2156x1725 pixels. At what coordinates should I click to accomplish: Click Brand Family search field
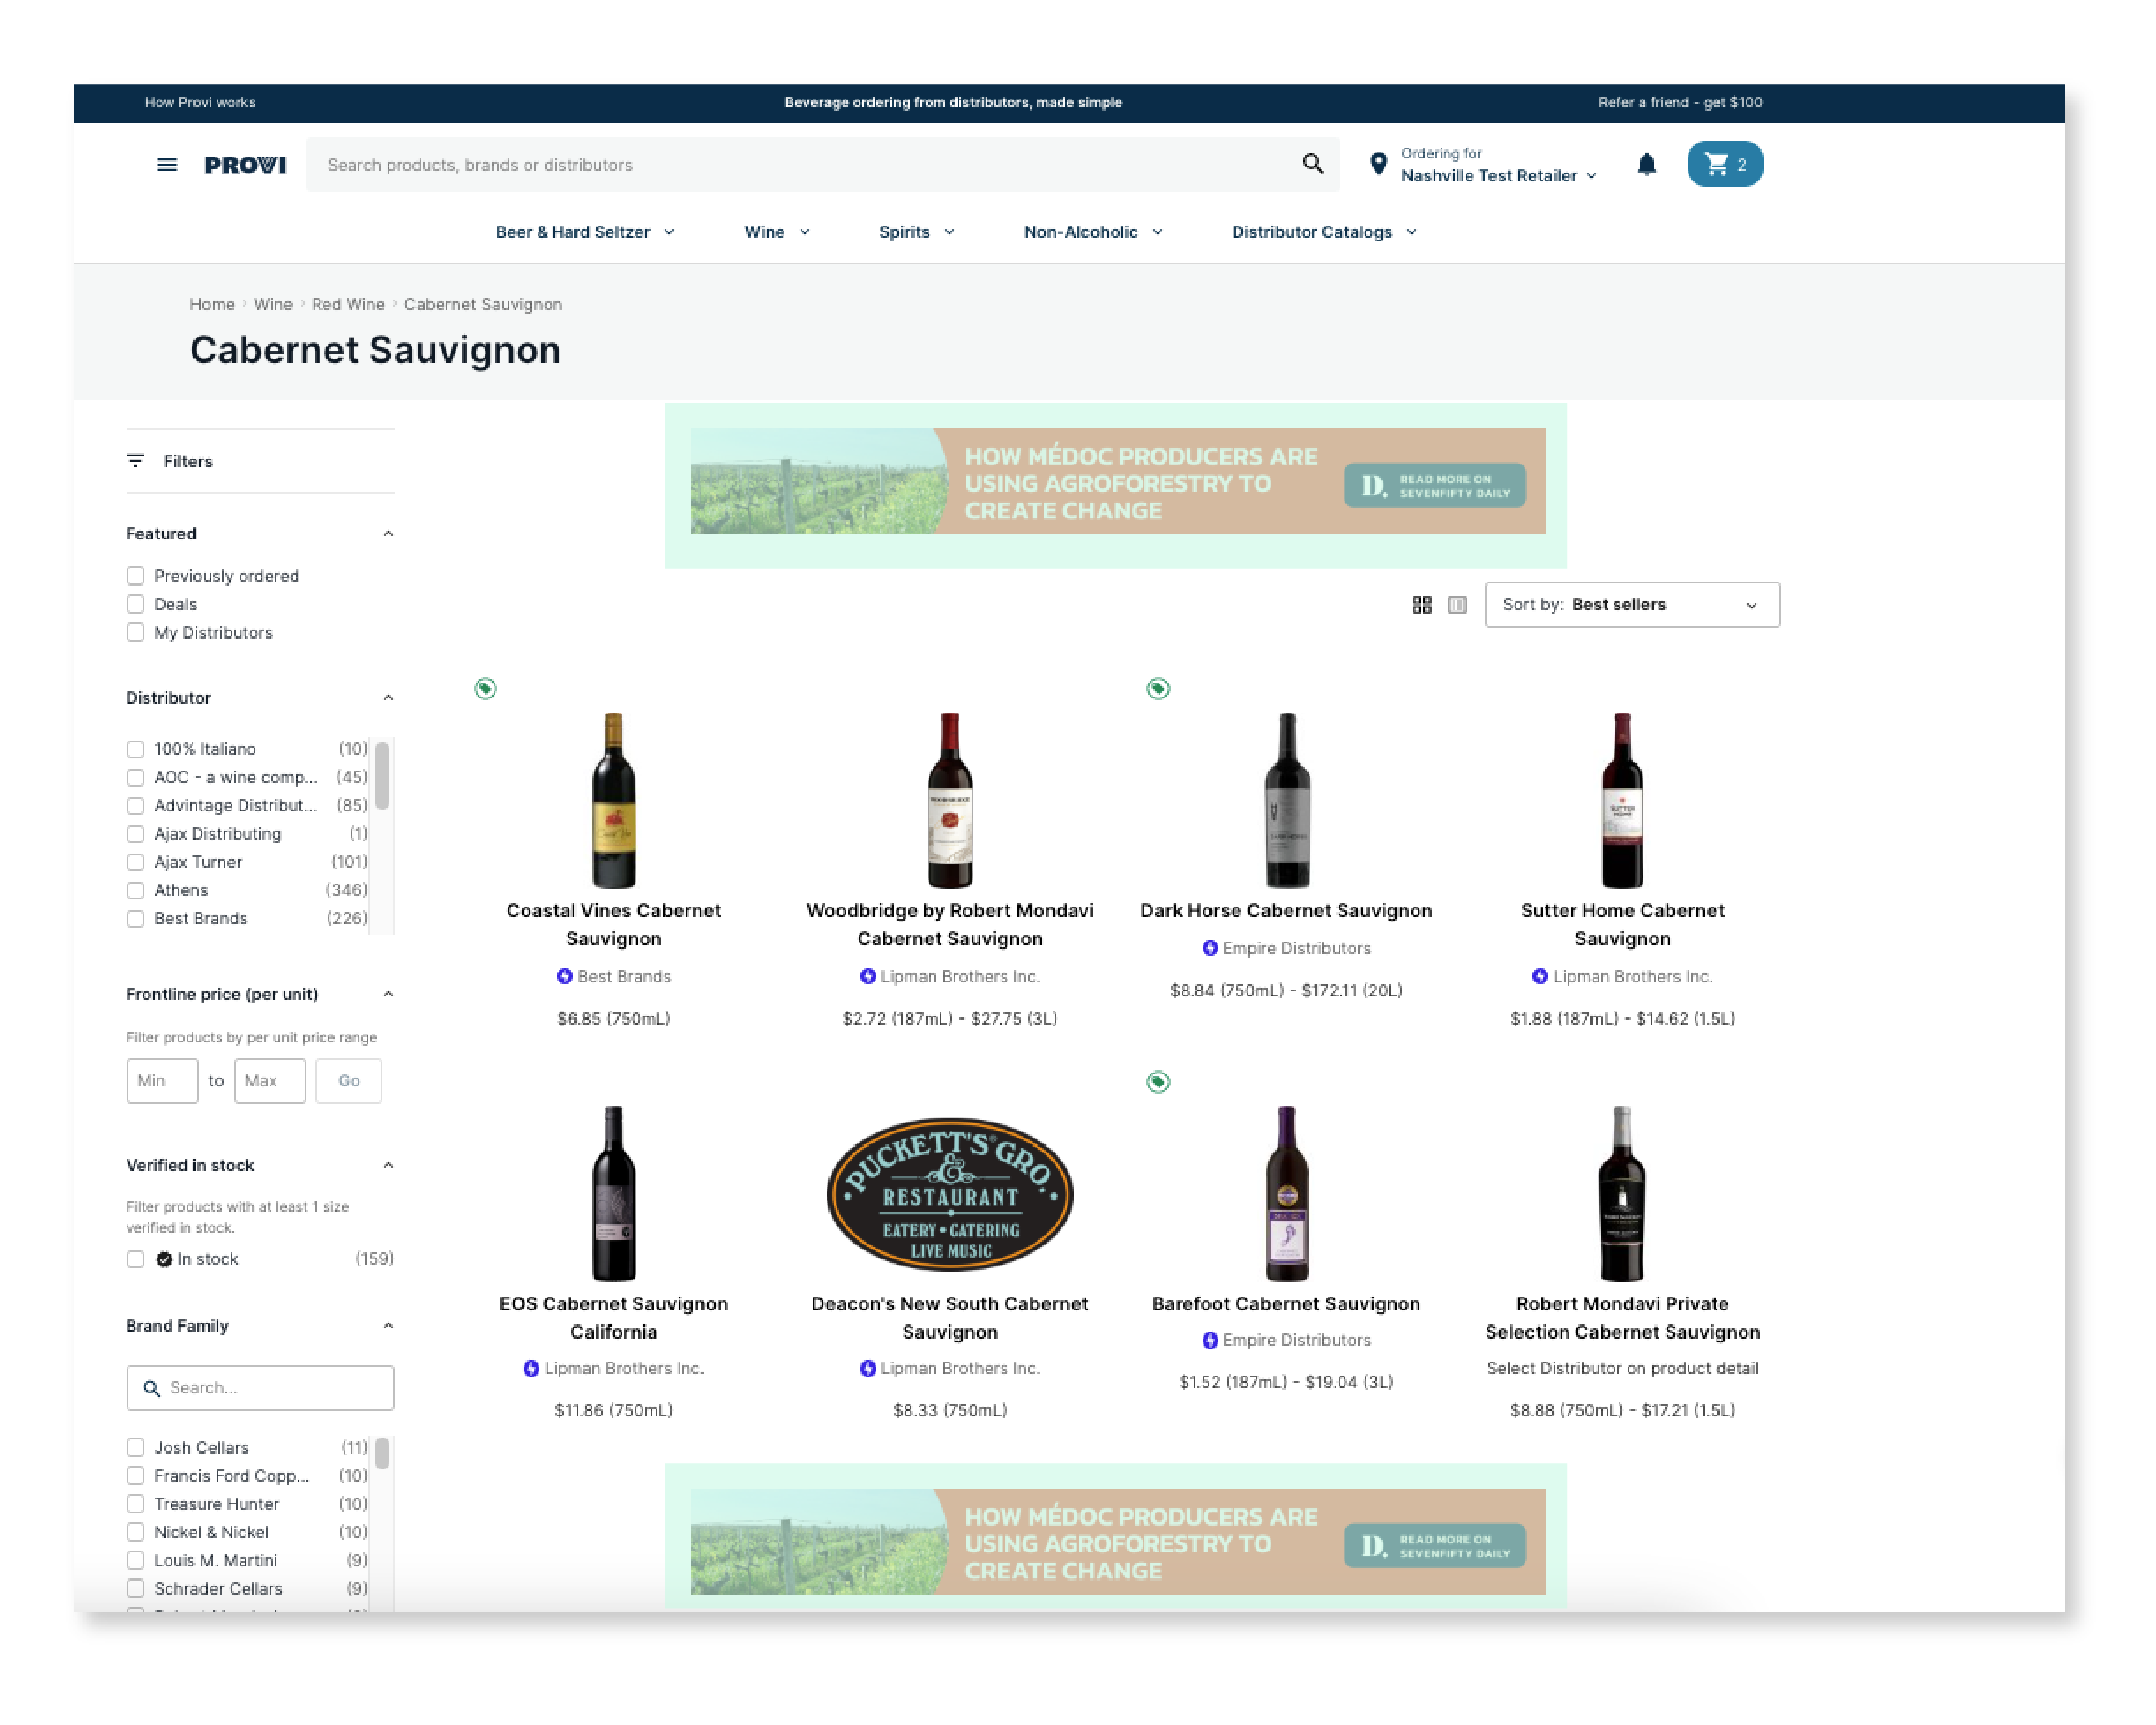click(x=260, y=1388)
